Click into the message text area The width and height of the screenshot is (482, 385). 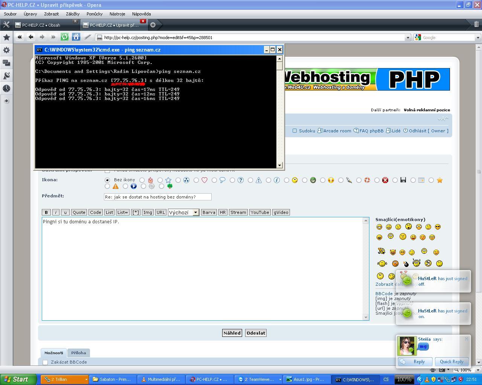tap(203, 269)
